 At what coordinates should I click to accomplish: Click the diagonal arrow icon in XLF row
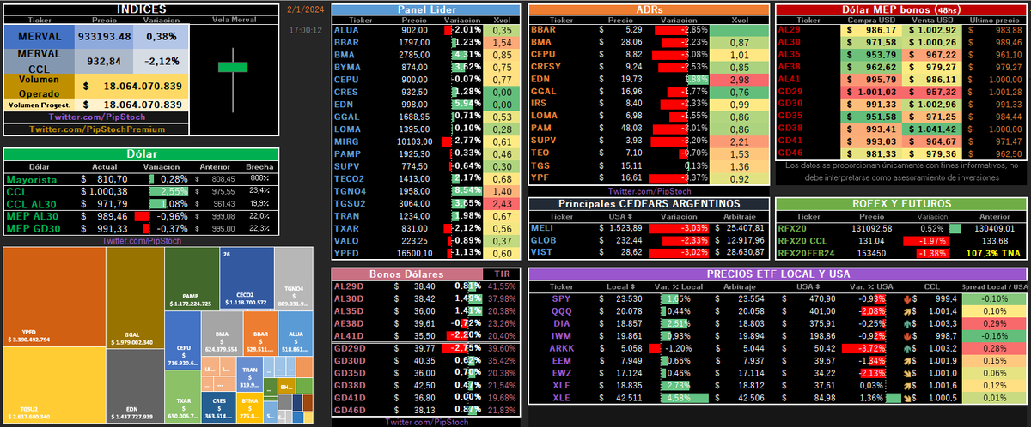(x=909, y=385)
